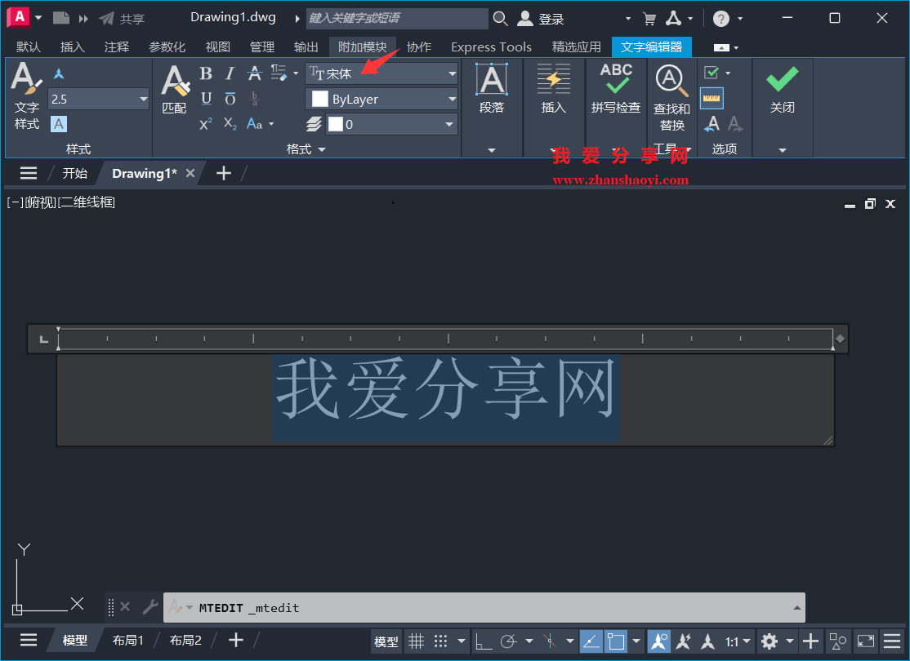Click the 关闭 close text editor checkmark
The width and height of the screenshot is (910, 661).
pyautogui.click(x=783, y=89)
